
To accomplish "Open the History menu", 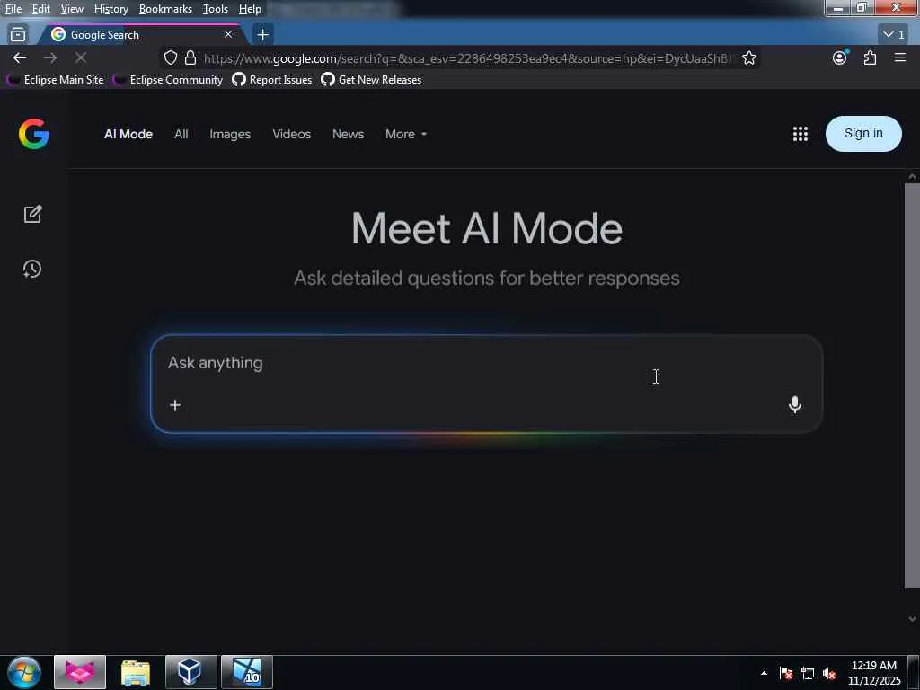I will [111, 9].
